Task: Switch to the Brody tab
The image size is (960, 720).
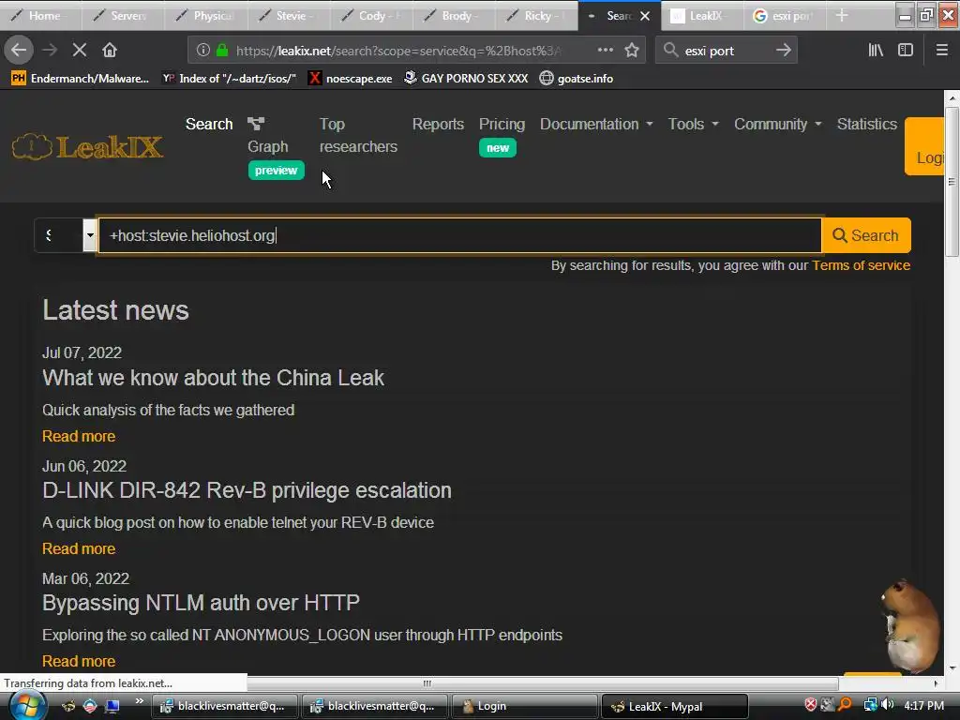Action: [x=455, y=15]
